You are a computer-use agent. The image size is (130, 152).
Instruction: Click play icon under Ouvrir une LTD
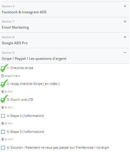coord(2,107)
